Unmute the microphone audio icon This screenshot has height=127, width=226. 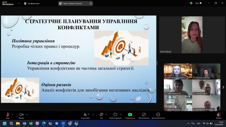coord(8,116)
